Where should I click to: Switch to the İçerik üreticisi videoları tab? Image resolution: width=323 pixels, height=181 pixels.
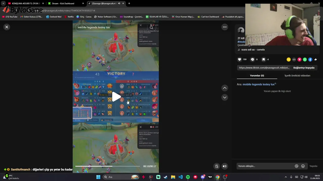pyautogui.click(x=297, y=75)
